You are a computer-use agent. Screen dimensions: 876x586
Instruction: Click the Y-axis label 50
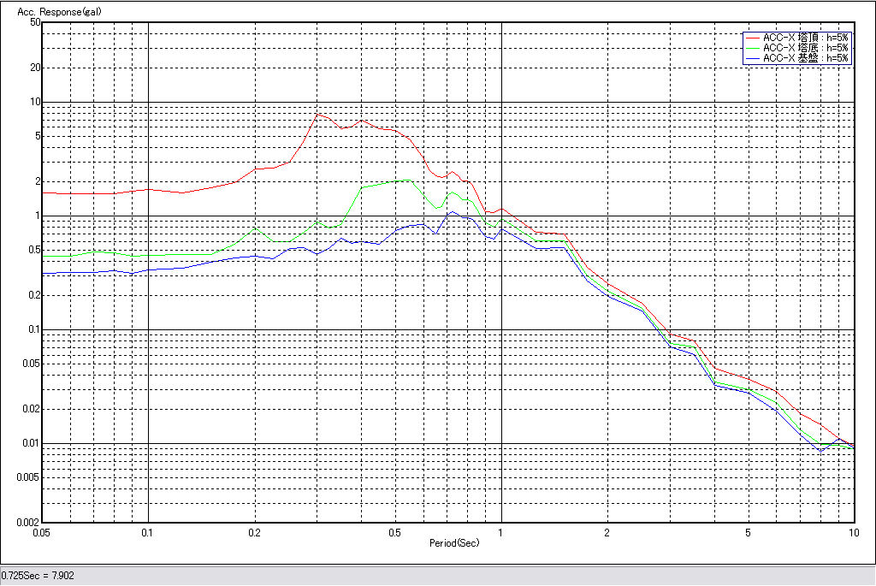35,22
